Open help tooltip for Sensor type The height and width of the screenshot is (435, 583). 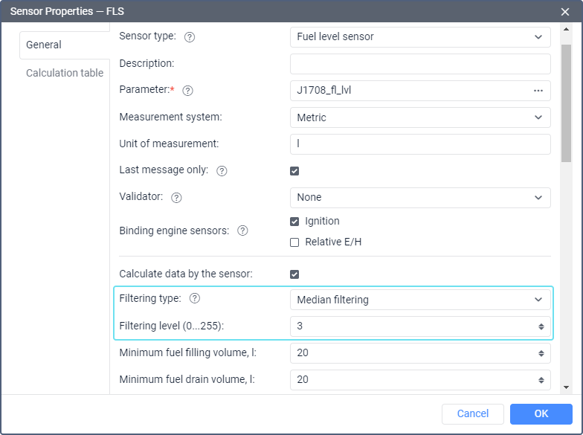[x=189, y=37]
